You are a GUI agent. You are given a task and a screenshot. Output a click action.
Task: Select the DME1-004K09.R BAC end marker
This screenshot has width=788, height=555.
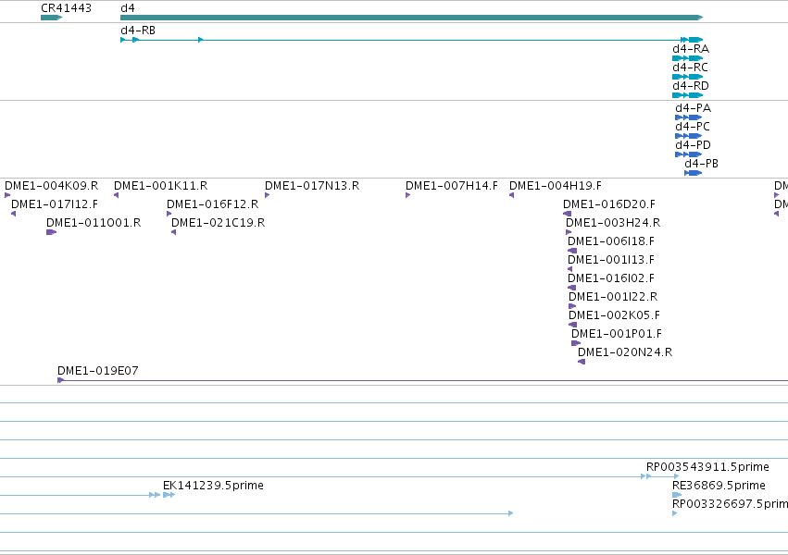click(x=7, y=195)
